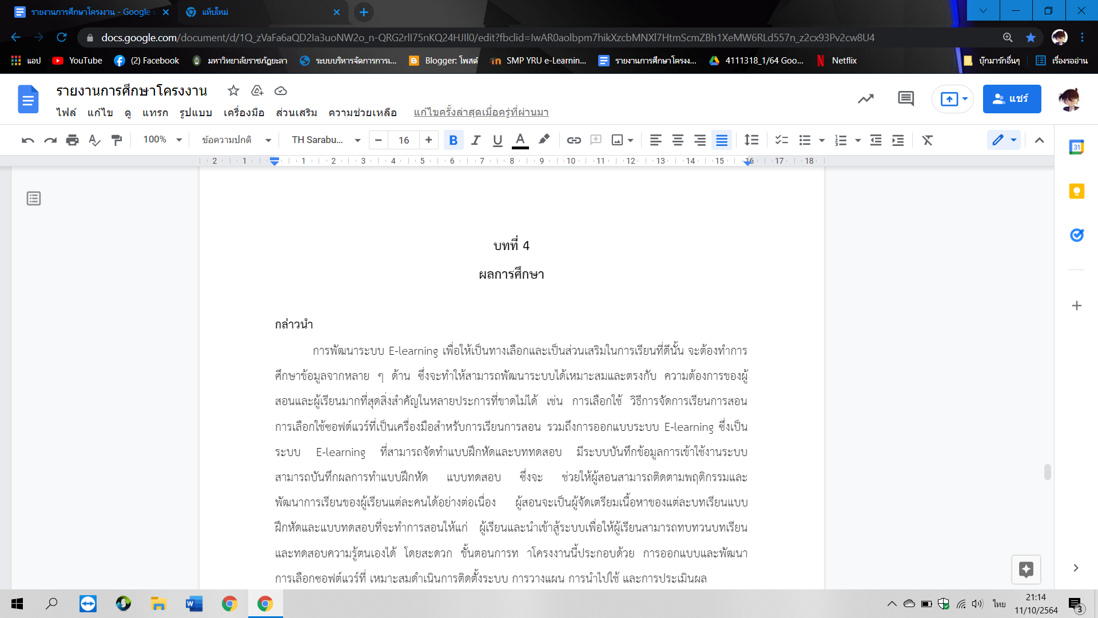Move document with folder-drive icon
The height and width of the screenshot is (618, 1098).
[x=257, y=90]
